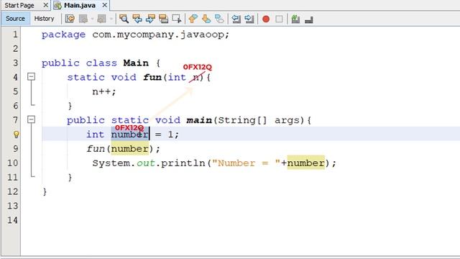Click the lightbulb hint on line 8
The width and height of the screenshot is (460, 259).
[x=16, y=135]
